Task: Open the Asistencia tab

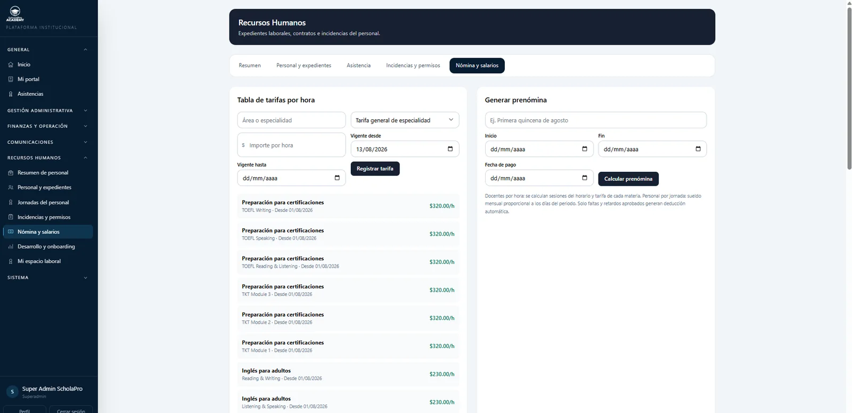Action: 358,65
